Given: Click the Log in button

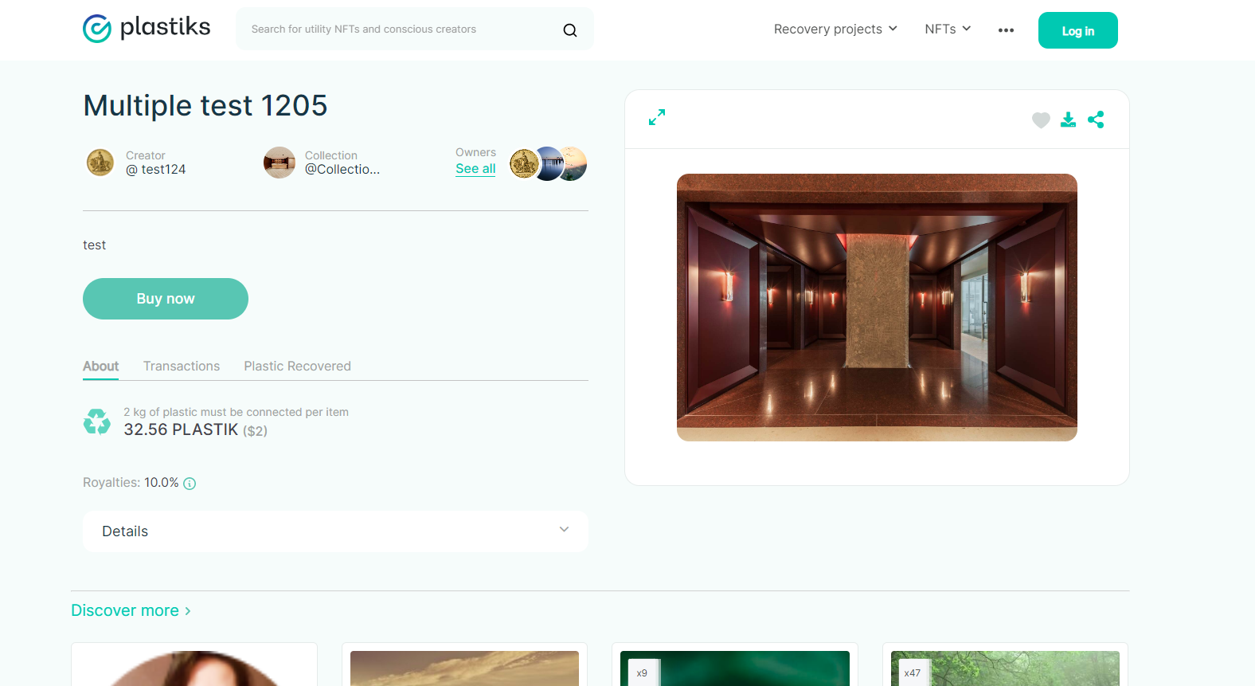Looking at the screenshot, I should click(x=1078, y=30).
